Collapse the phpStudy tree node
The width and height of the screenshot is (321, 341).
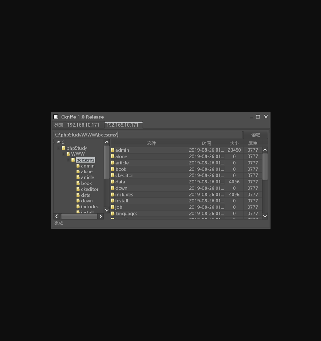58,148
